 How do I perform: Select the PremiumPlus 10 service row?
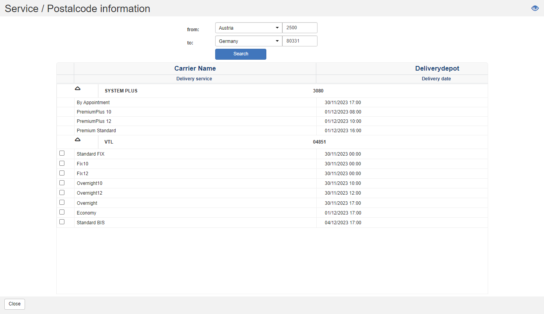pyautogui.click(x=94, y=112)
